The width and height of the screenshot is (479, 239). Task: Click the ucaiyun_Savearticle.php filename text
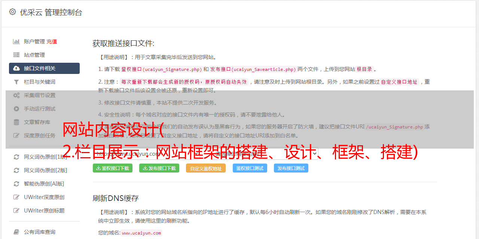coord(263,69)
